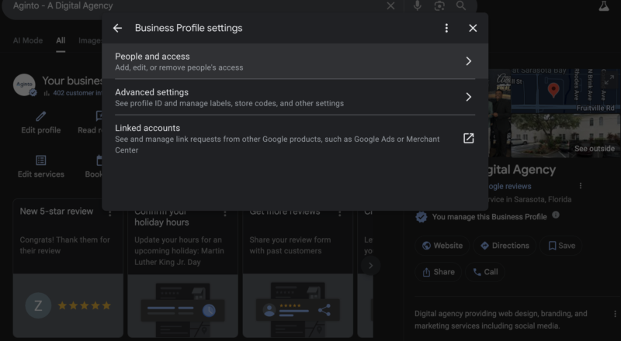Click the Directions button
This screenshot has width=621, height=341.
(x=505, y=246)
